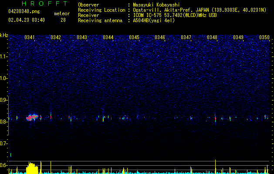Click antenna value A504HB(yagi 4el)
Screen dimensions: 274x174
pyautogui.click(x=154, y=20)
